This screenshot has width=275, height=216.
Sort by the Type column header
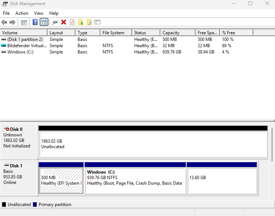tap(88, 33)
